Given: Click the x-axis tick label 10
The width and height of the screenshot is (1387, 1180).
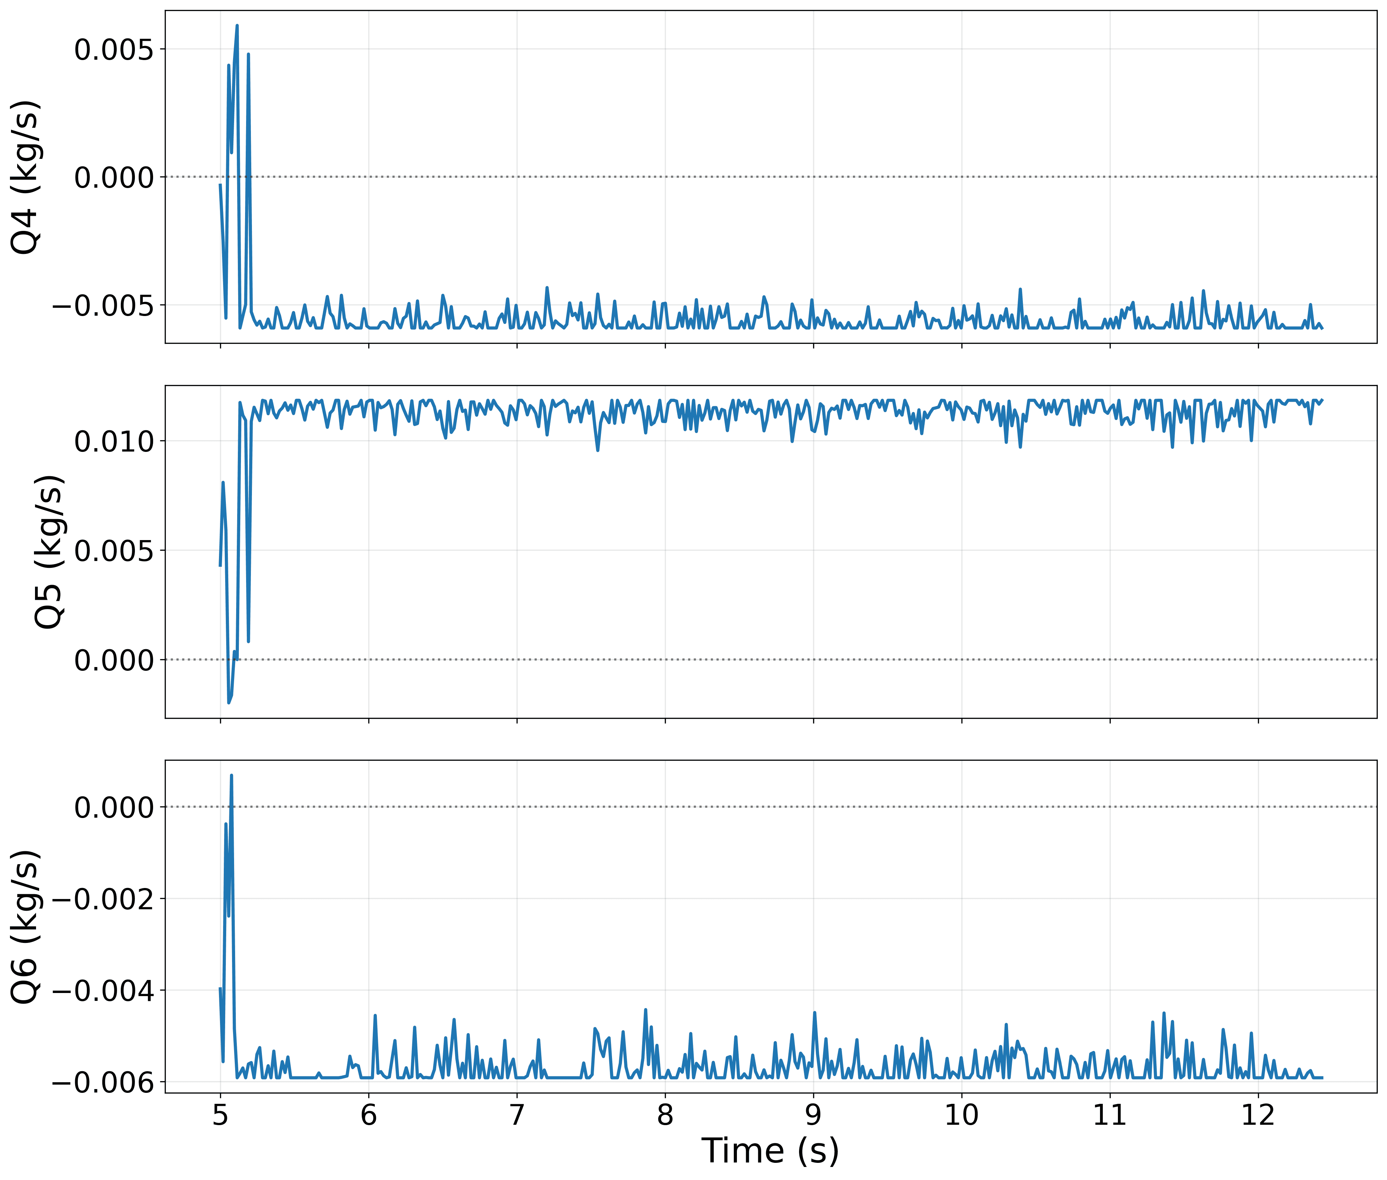Looking at the screenshot, I should 961,1115.
